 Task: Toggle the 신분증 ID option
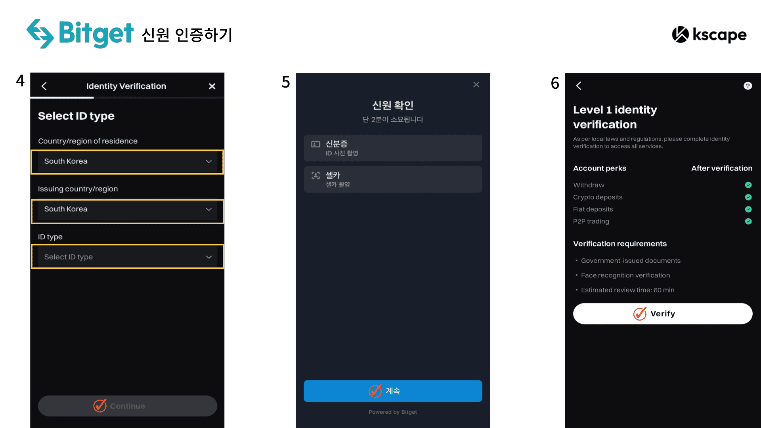[392, 148]
